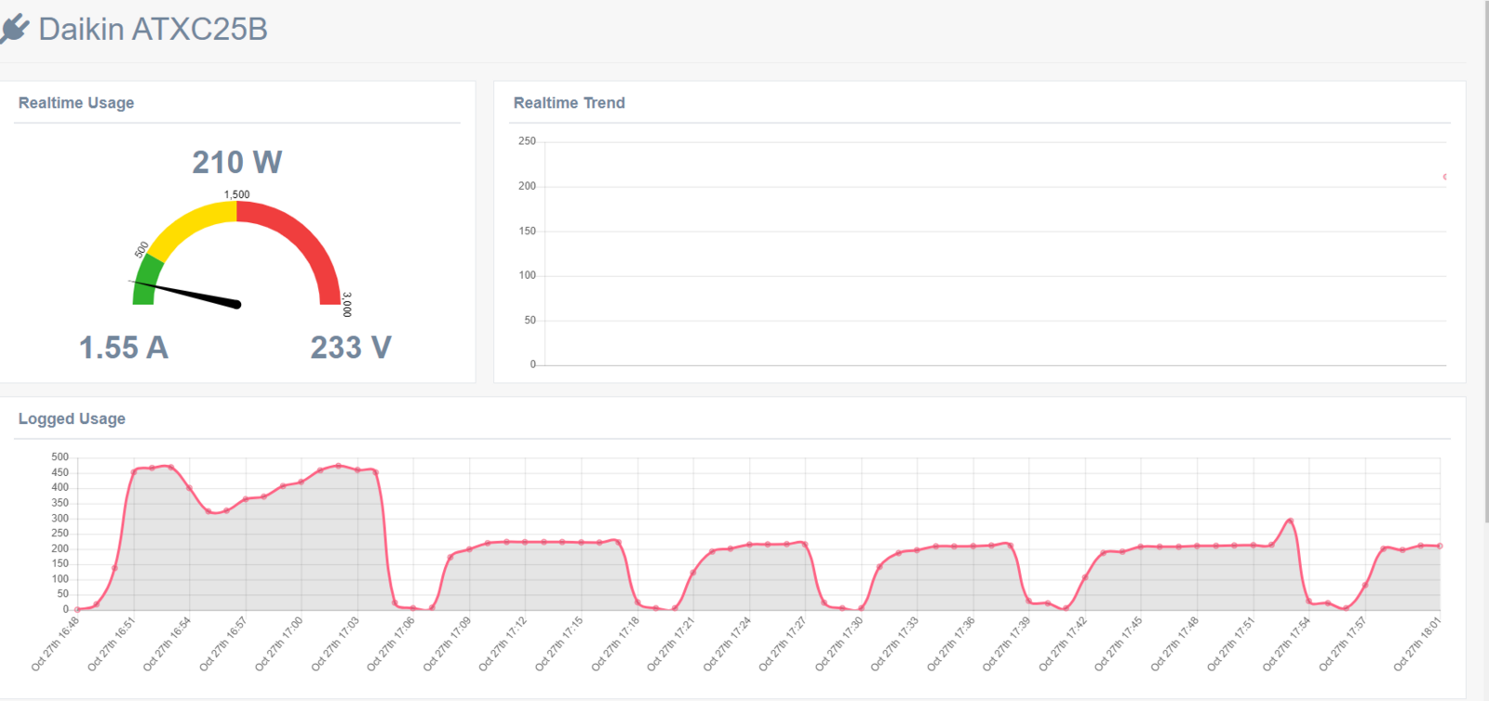Click the last data point of Logged Usage chart
1489x701 pixels.
coord(1440,546)
